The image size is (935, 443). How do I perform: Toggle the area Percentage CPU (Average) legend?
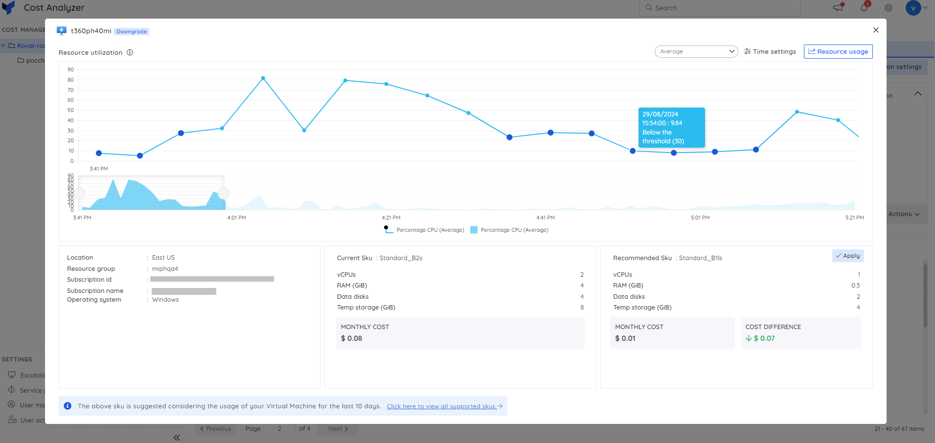tap(509, 230)
